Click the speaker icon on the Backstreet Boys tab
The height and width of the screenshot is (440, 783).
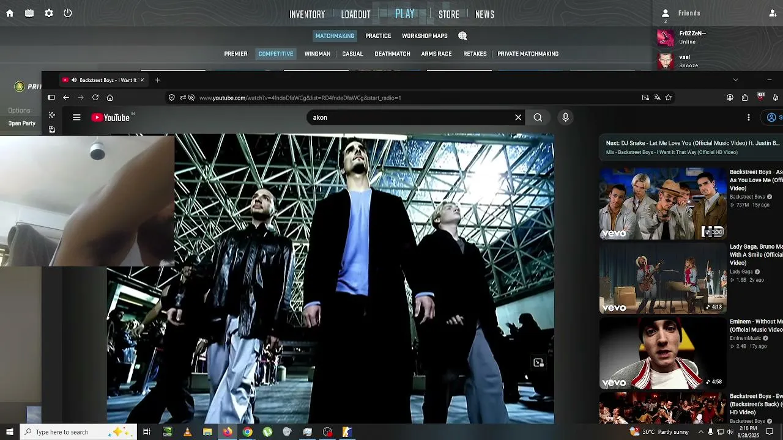74,80
